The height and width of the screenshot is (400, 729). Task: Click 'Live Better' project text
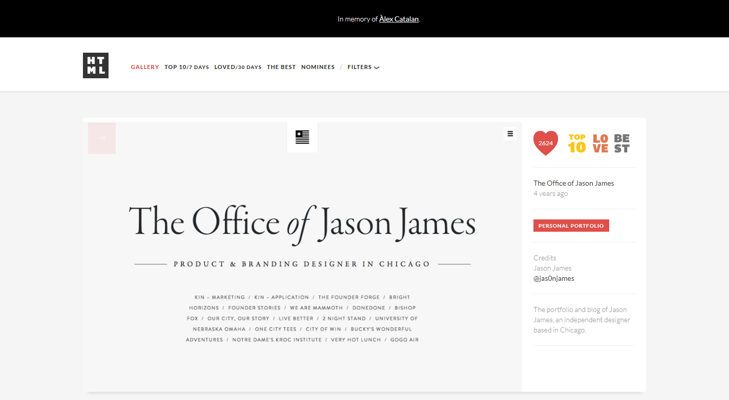(296, 319)
